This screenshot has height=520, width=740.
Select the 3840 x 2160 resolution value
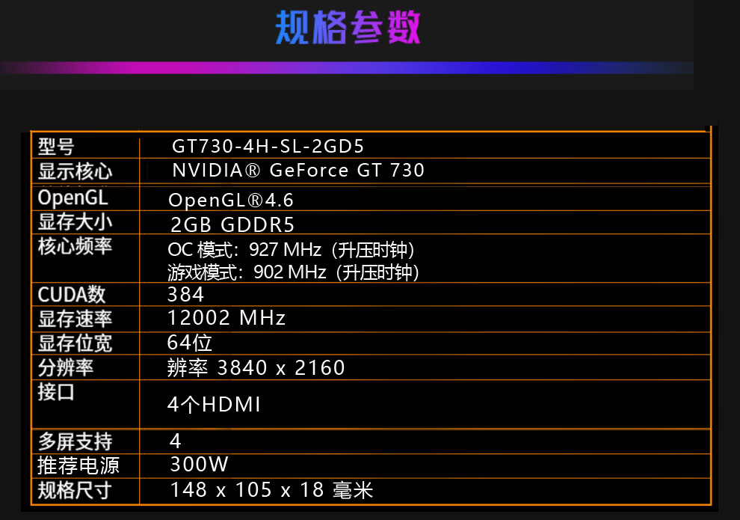point(280,368)
